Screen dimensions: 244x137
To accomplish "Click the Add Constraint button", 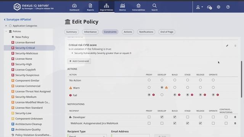I will 79,61.
